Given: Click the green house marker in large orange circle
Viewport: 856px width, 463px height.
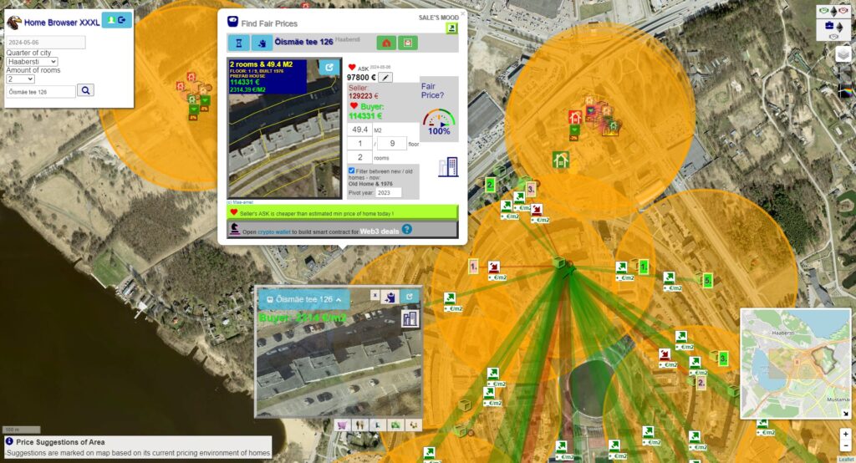Looking at the screenshot, I should click(561, 160).
